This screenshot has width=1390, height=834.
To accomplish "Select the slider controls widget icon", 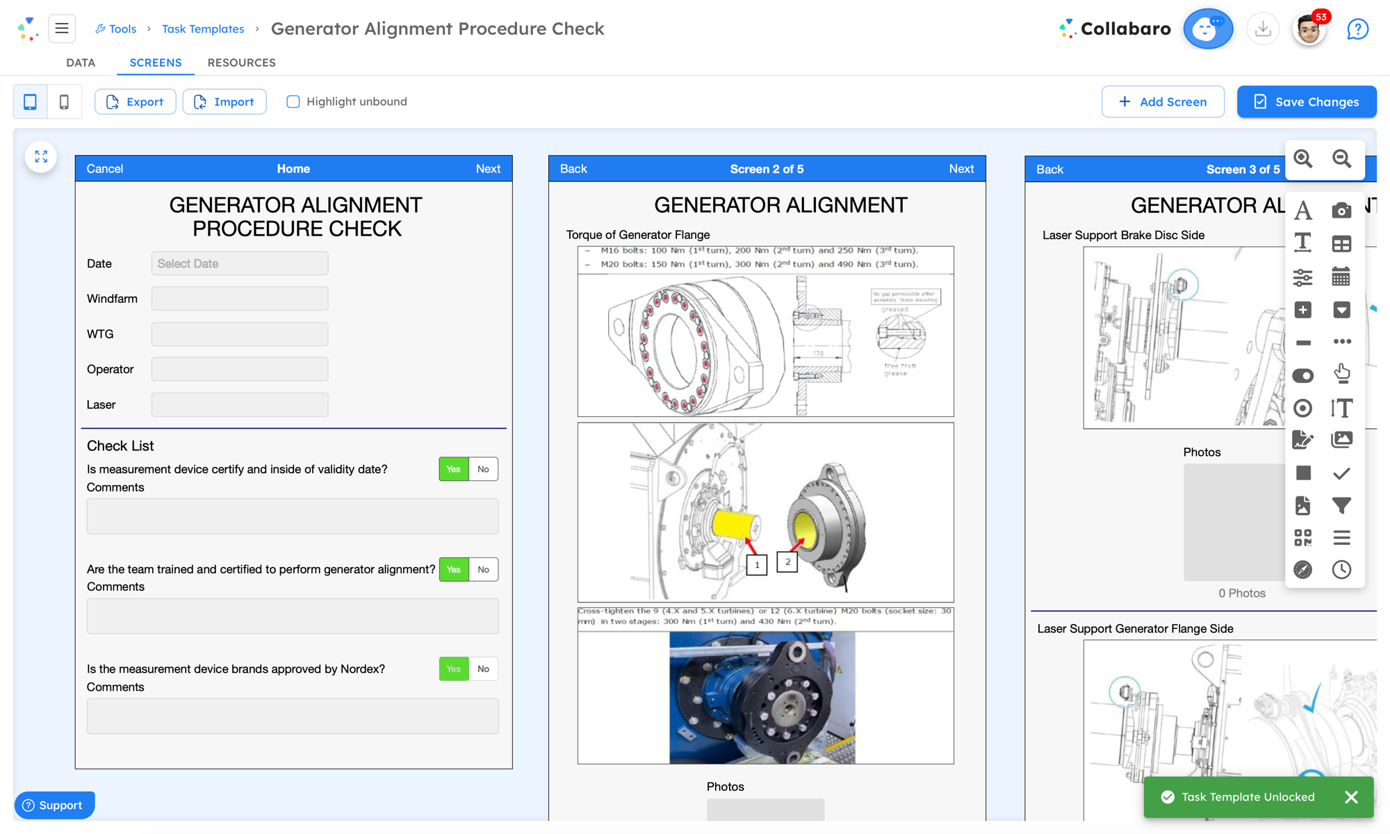I will click(x=1303, y=277).
